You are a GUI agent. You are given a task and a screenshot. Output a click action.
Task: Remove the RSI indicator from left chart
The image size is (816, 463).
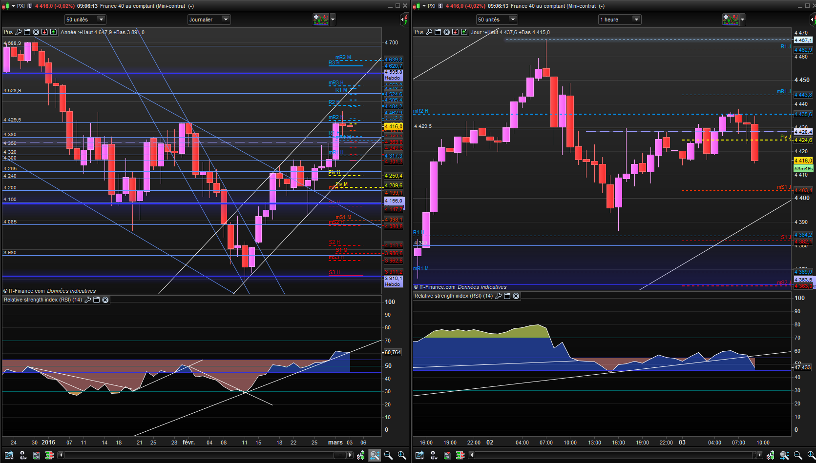105,300
